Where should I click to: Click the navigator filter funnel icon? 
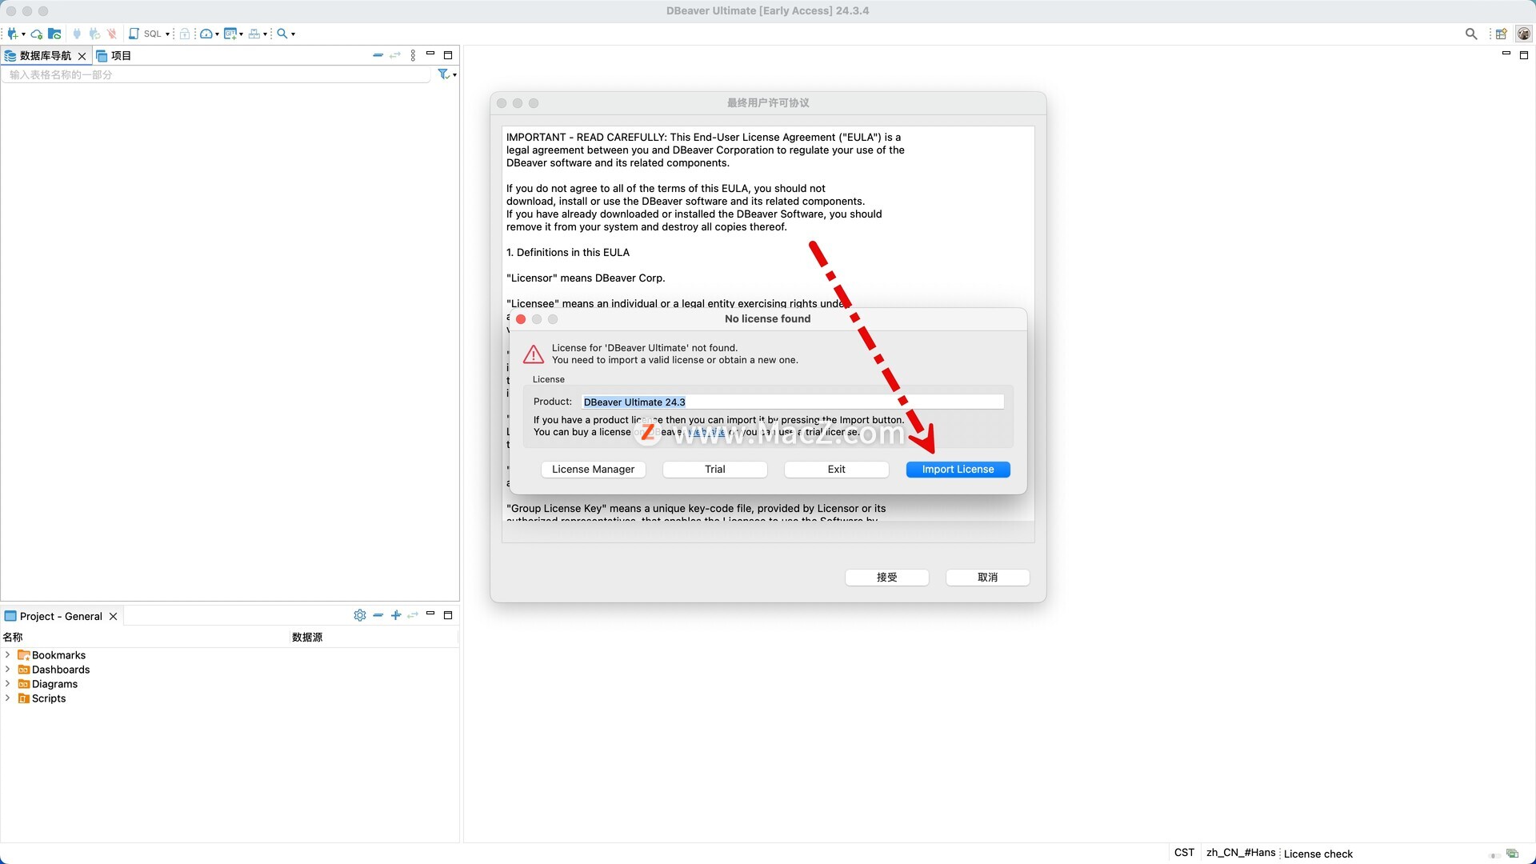coord(443,74)
